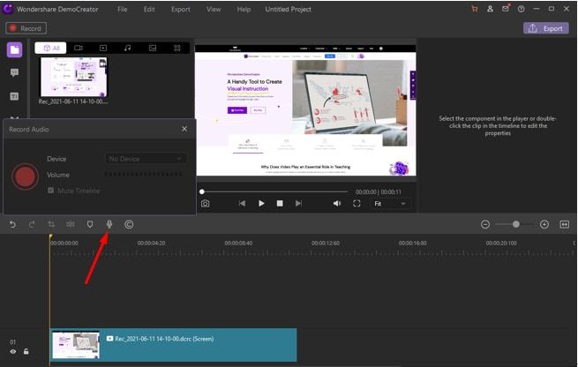Select the Split clip tool
The height and width of the screenshot is (367, 578).
[x=70, y=224]
